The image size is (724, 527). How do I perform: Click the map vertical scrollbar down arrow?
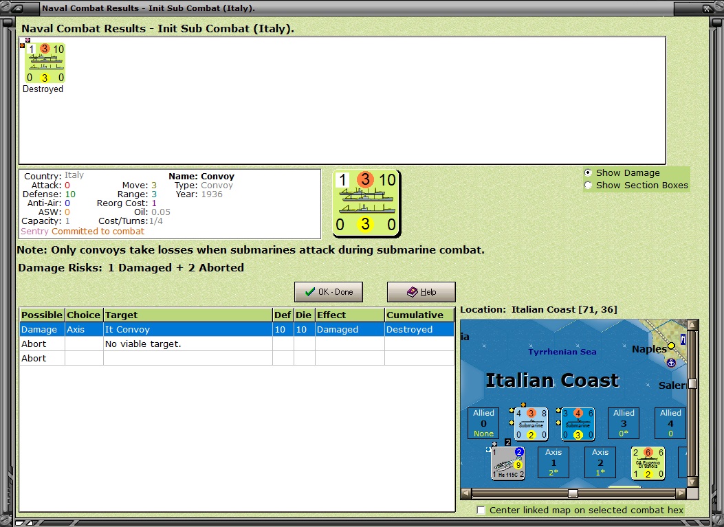click(692, 482)
